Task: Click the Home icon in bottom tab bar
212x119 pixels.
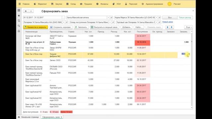Action: (19, 117)
